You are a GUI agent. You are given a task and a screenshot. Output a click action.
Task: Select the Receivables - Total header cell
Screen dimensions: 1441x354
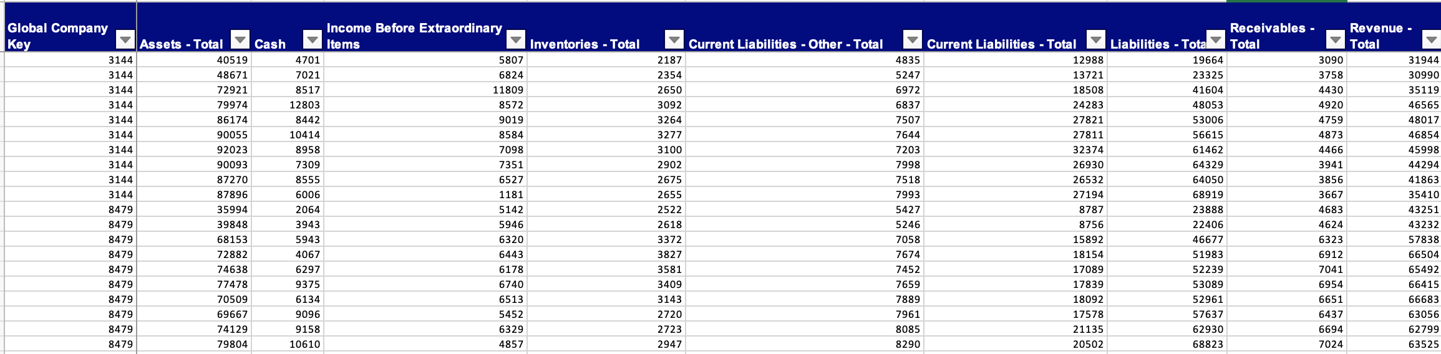tap(1287, 27)
